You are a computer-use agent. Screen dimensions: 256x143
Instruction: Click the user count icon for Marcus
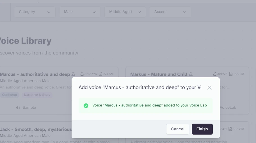point(82,74)
